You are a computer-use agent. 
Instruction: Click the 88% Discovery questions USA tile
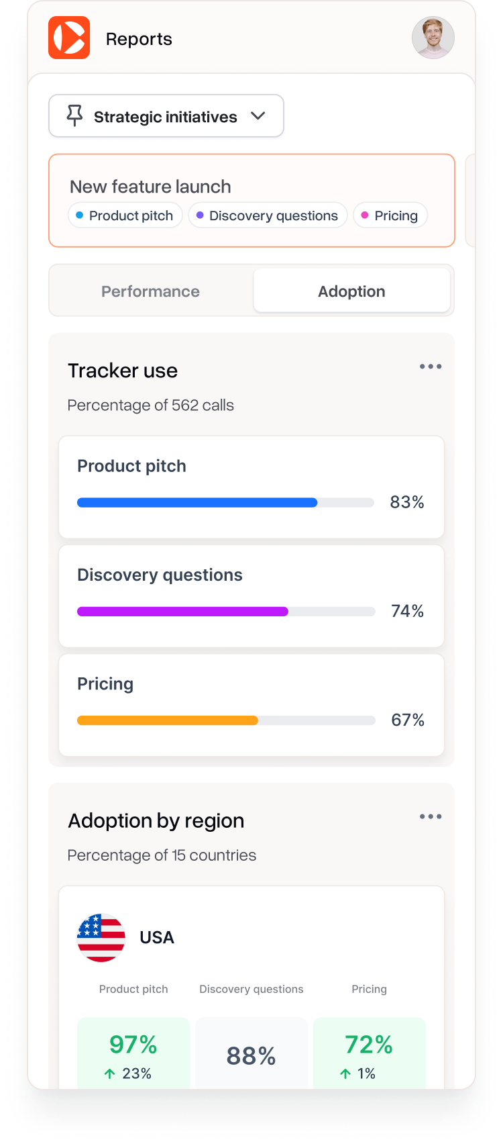tap(251, 1055)
